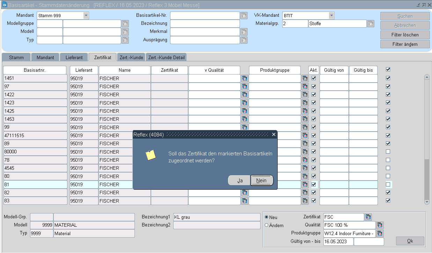The image size is (432, 253).
Task: Open lookup icon next to Qualität FSC 100 %
Action: pos(380,225)
